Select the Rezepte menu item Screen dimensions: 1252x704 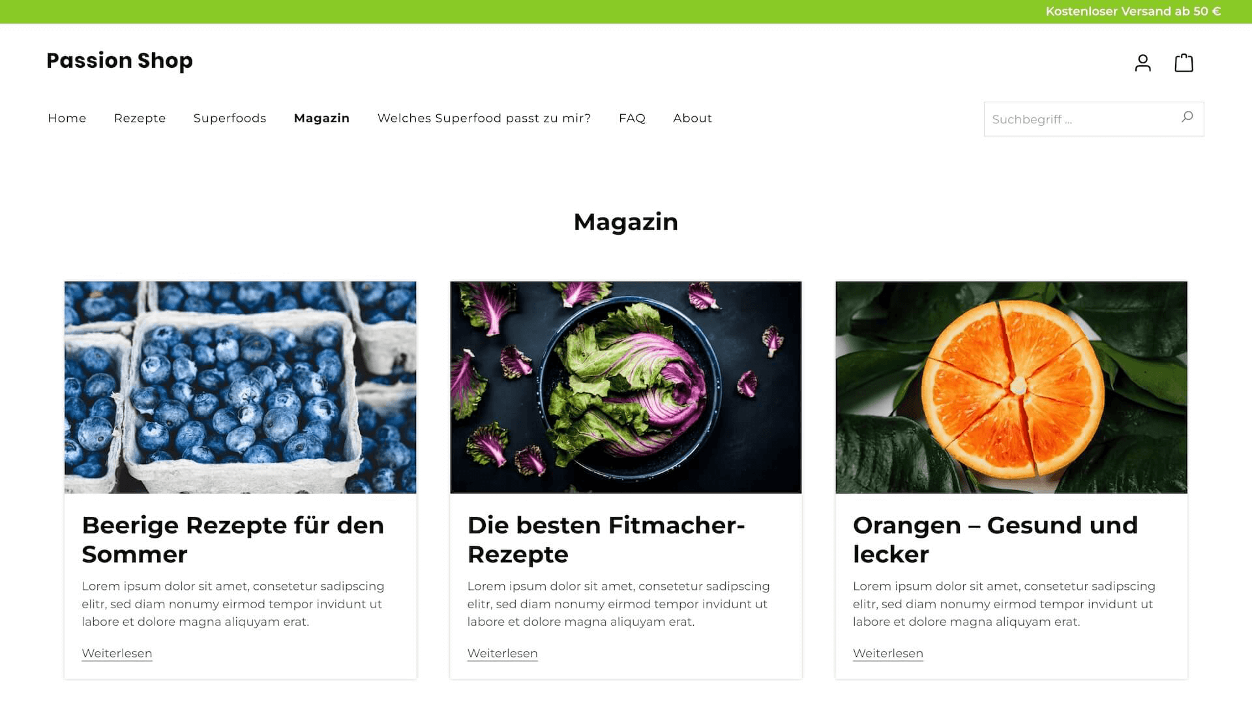(x=140, y=118)
